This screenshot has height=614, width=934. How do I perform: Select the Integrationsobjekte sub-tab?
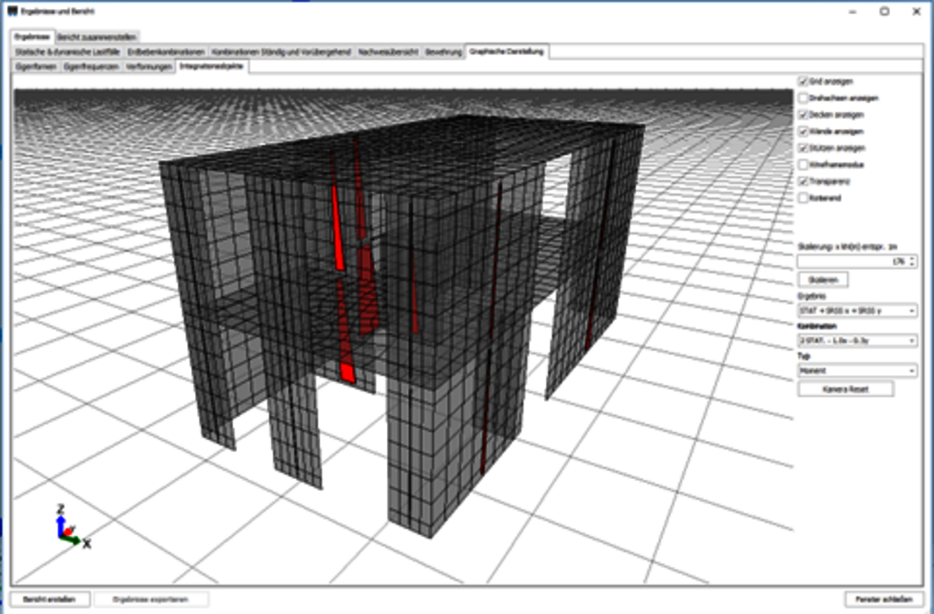(213, 66)
